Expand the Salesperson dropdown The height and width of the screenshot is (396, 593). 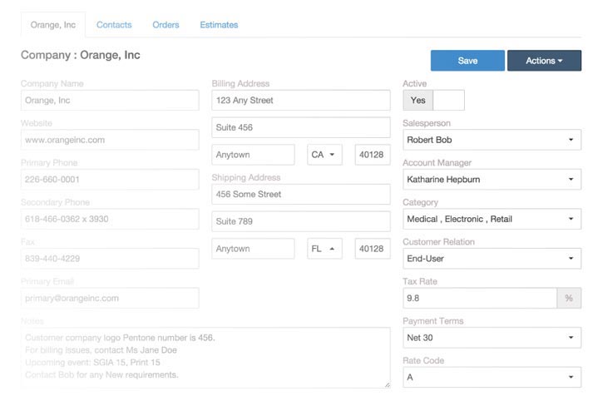click(492, 140)
